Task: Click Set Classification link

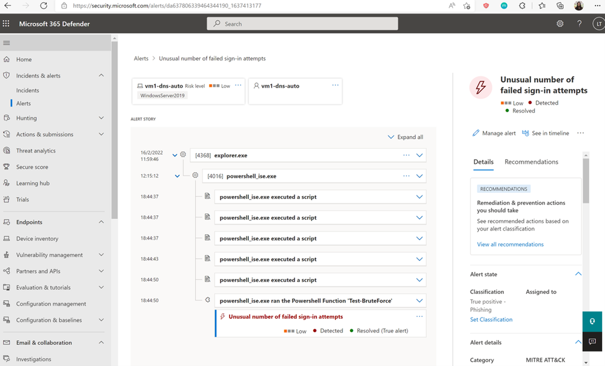Action: 491,319
